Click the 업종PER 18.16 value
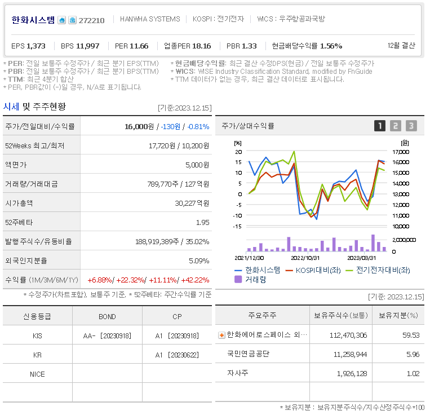Screen dimensions: 430x415 (x=188, y=46)
